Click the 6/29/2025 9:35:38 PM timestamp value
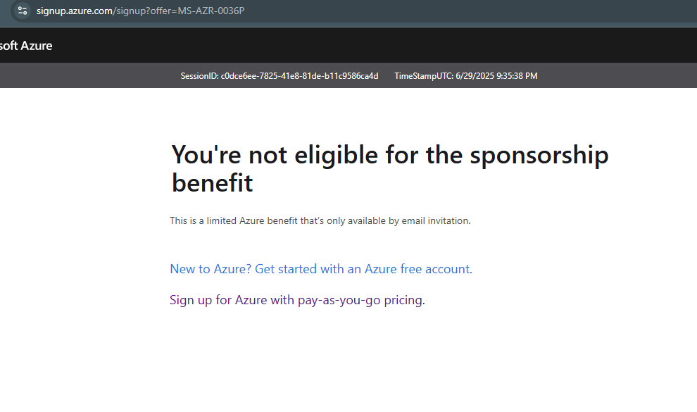The image size is (697, 412). (496, 76)
